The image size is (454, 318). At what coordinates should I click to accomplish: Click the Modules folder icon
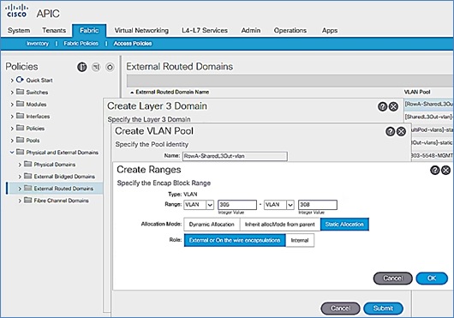(x=20, y=104)
